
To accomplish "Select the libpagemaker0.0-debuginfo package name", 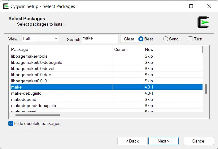I will click(x=37, y=62).
